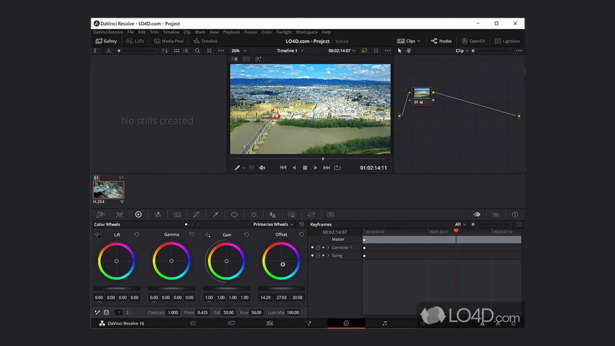
Task: Open viewer timecode 00:02:14:07 dropdown
Action: click(x=341, y=50)
